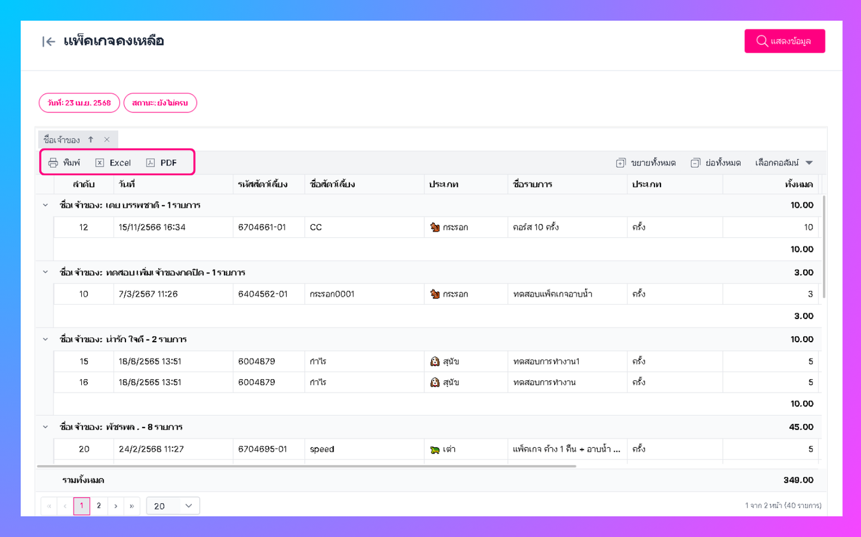Open the เลือกคอลัมน์ column chooser dropdown
The width and height of the screenshot is (861, 537).
784,163
